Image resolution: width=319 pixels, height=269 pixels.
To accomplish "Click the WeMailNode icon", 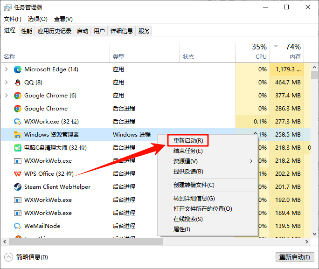I will [18, 226].
